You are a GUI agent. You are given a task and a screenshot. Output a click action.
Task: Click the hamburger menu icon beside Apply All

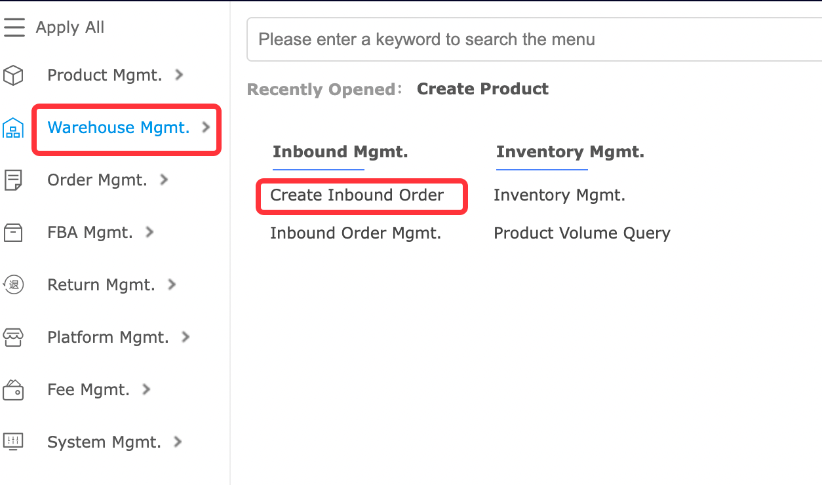point(14,28)
